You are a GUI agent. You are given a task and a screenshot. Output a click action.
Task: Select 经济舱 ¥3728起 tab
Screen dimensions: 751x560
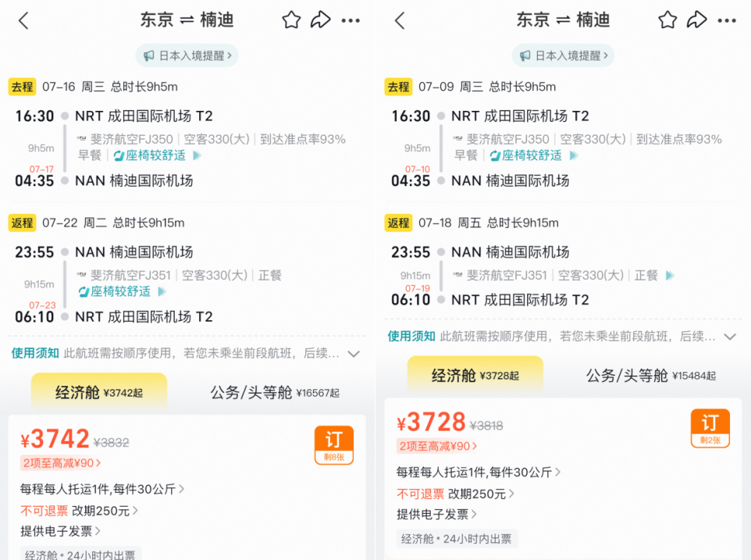[475, 375]
